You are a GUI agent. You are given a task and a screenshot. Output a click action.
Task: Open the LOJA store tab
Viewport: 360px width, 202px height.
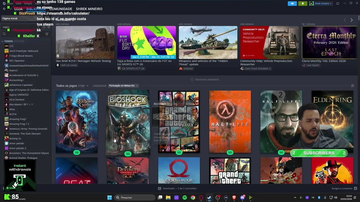[x=18, y=9]
